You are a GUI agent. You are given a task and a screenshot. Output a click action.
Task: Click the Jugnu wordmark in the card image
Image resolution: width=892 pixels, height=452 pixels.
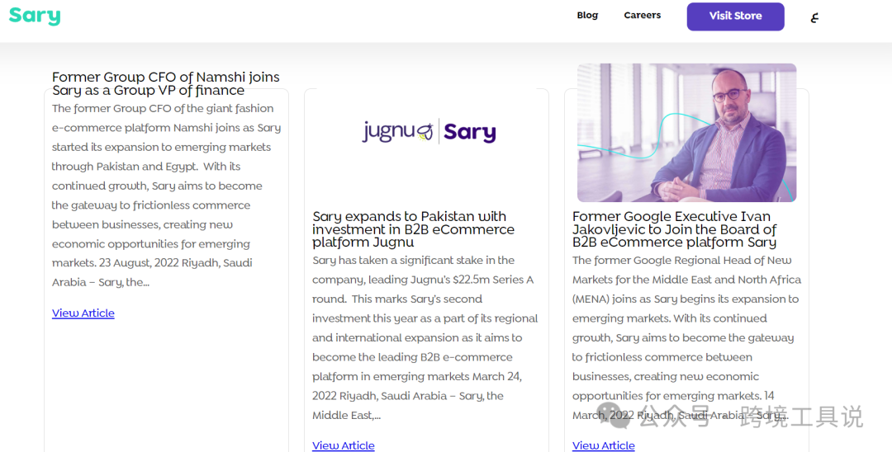coord(396,132)
